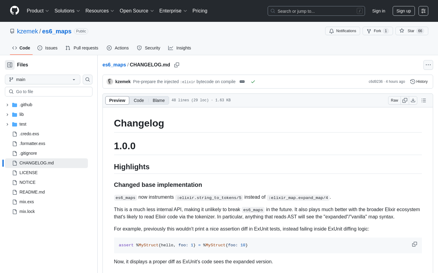Search files in this repository
This screenshot has height=273, width=438.
point(88,79)
